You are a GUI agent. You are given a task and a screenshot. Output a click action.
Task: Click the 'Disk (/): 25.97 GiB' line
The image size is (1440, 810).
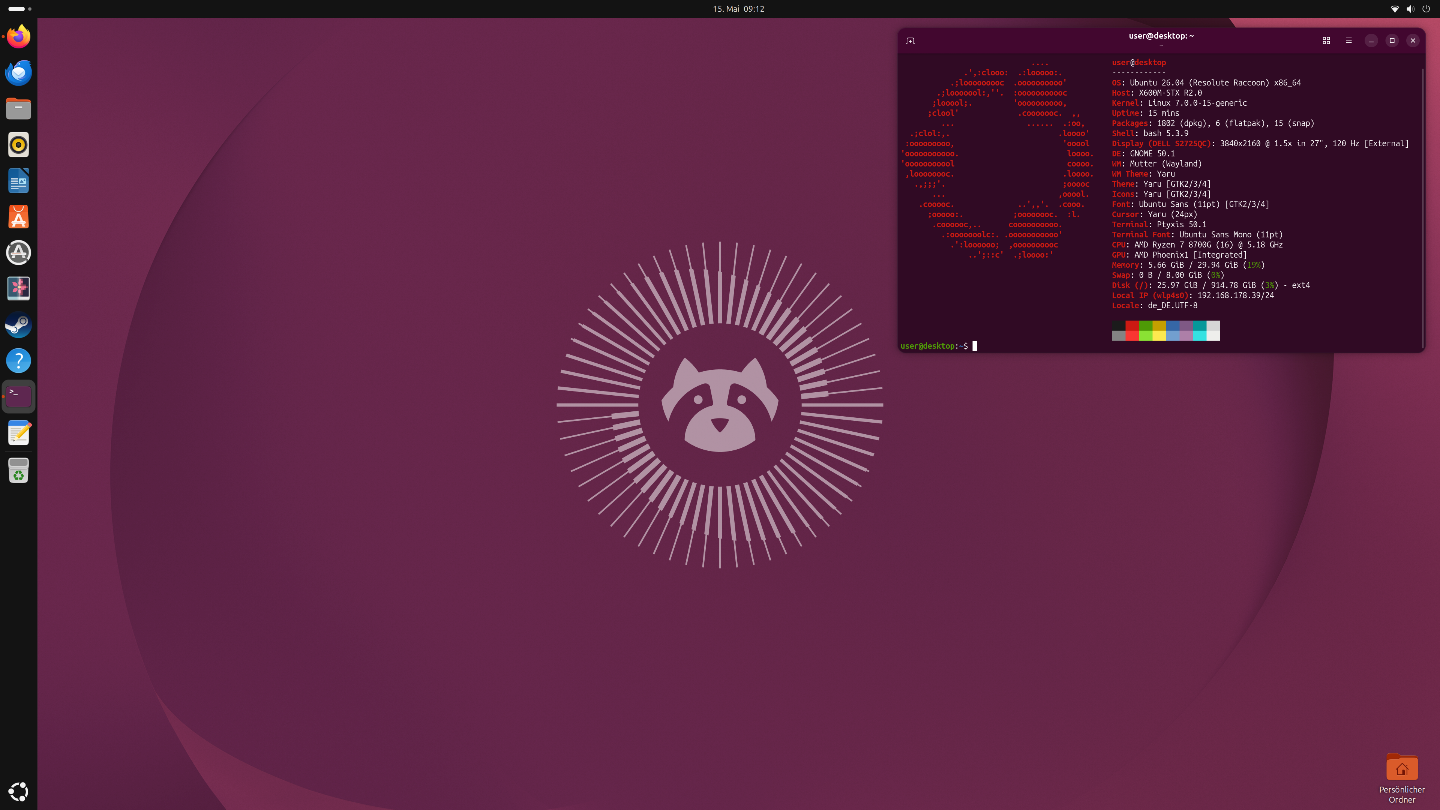(x=1211, y=285)
